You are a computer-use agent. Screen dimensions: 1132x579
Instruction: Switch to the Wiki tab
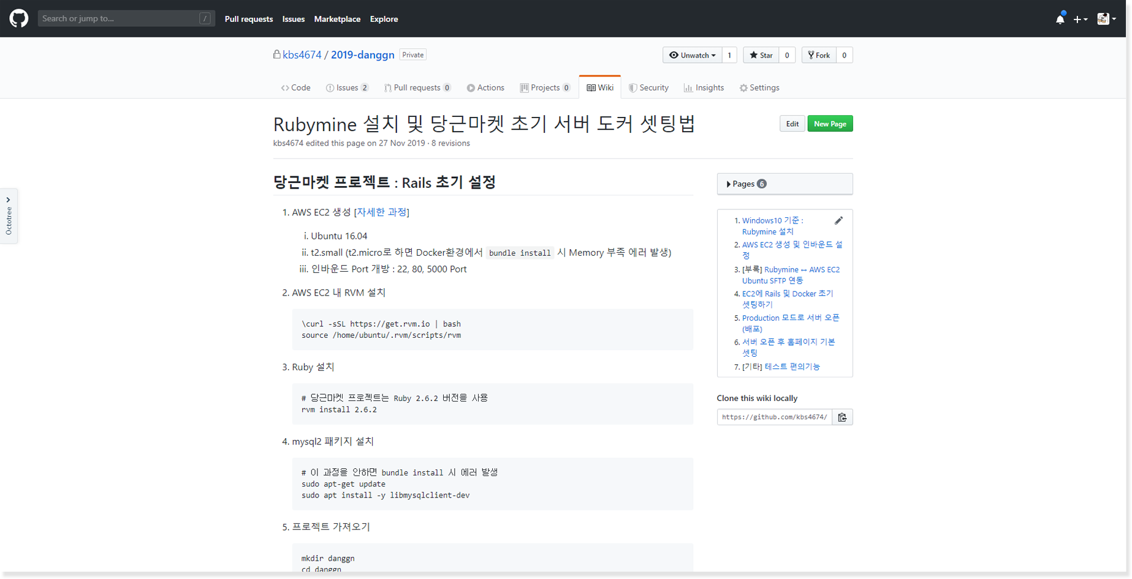600,88
